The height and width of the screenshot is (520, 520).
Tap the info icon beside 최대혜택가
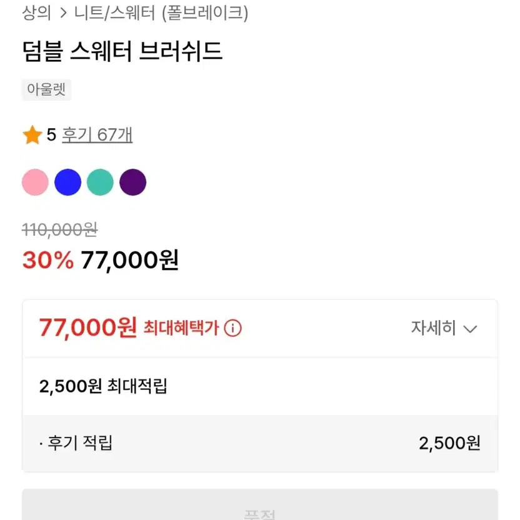tap(232, 328)
